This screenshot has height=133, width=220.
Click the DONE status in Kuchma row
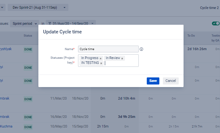click(28, 127)
